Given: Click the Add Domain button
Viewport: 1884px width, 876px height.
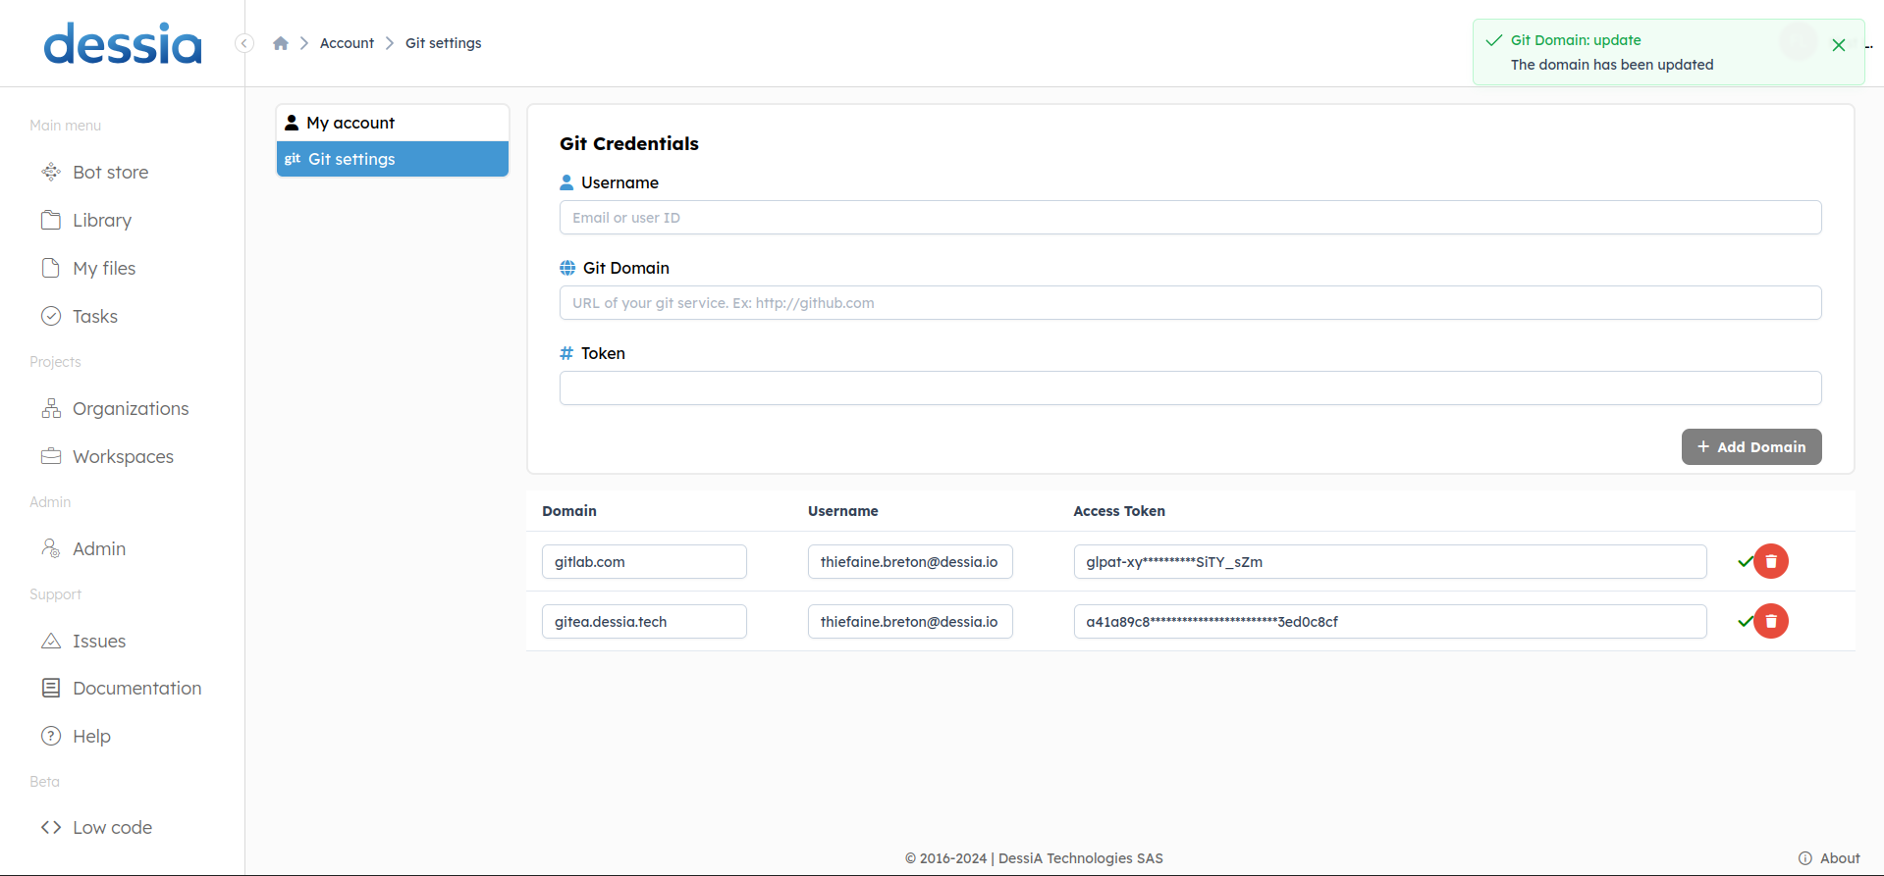Looking at the screenshot, I should [1751, 447].
